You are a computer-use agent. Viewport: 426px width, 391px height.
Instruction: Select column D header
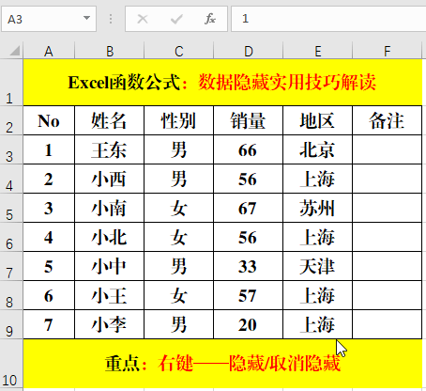(248, 51)
